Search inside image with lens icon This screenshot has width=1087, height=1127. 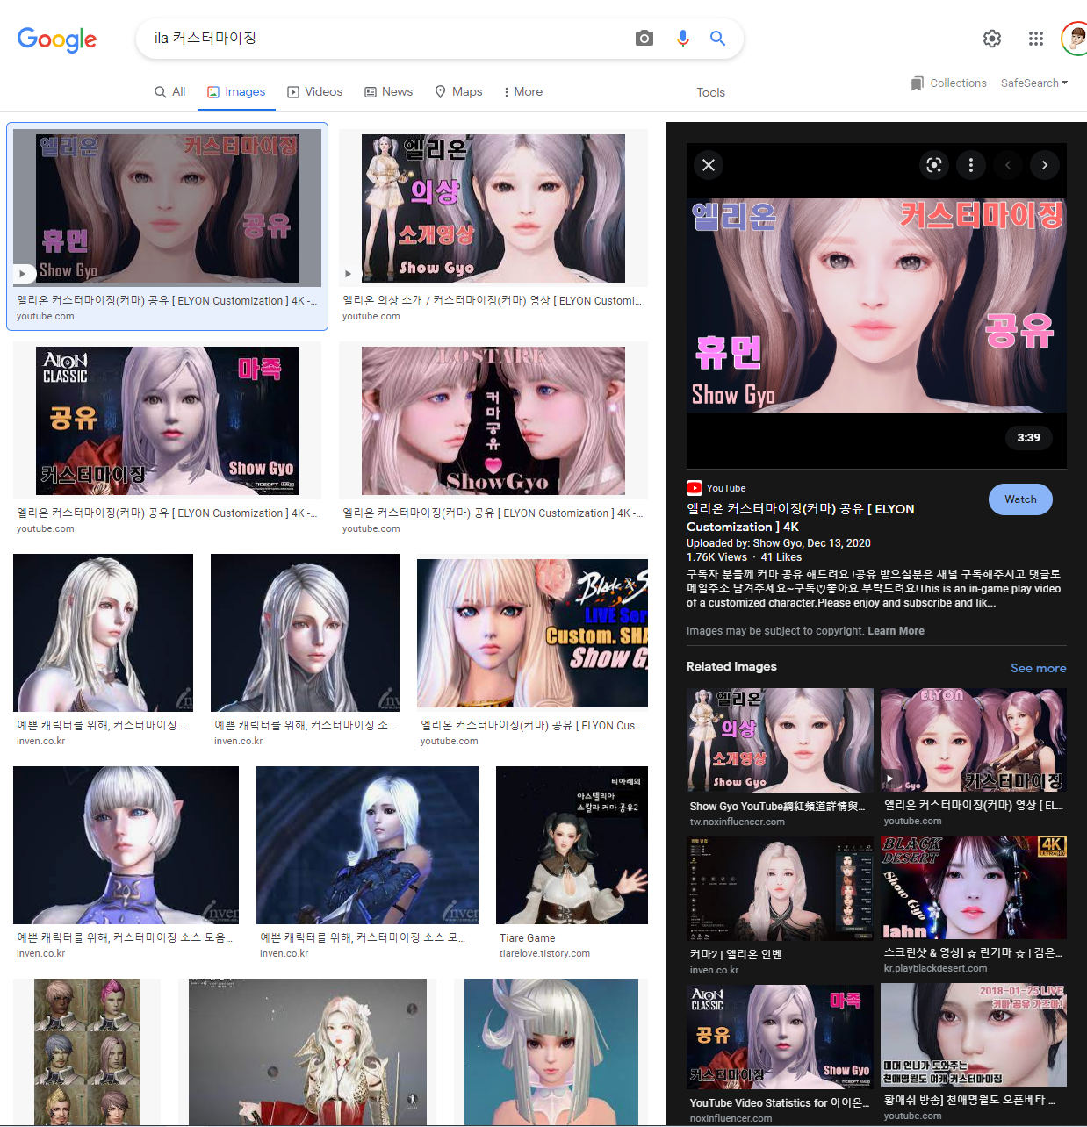(x=934, y=165)
